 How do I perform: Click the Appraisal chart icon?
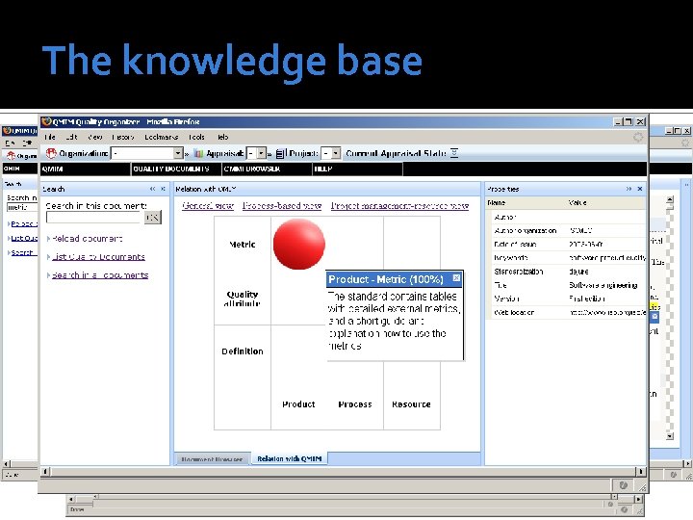(199, 153)
